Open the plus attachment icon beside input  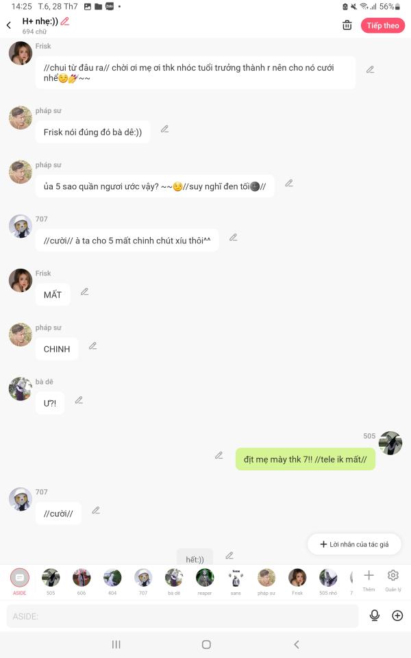(x=397, y=616)
